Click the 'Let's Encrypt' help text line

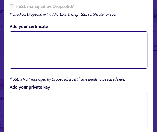tap(63, 15)
